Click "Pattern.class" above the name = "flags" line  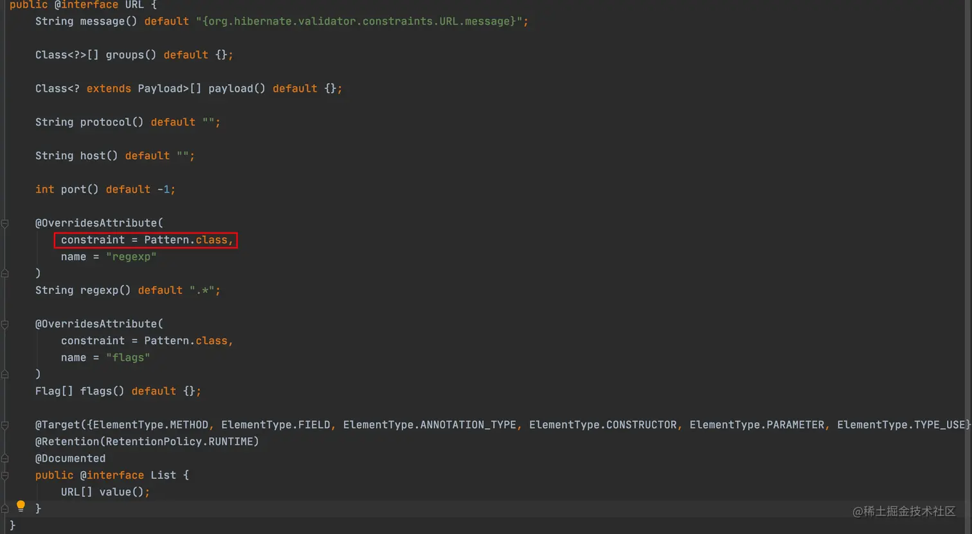(x=186, y=341)
